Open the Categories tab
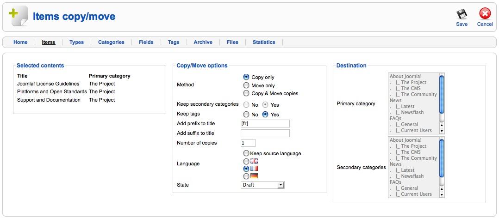499x218 pixels. tap(111, 42)
